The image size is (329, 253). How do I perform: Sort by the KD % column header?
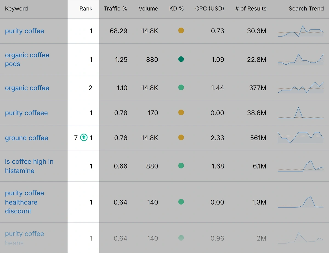[x=177, y=8]
